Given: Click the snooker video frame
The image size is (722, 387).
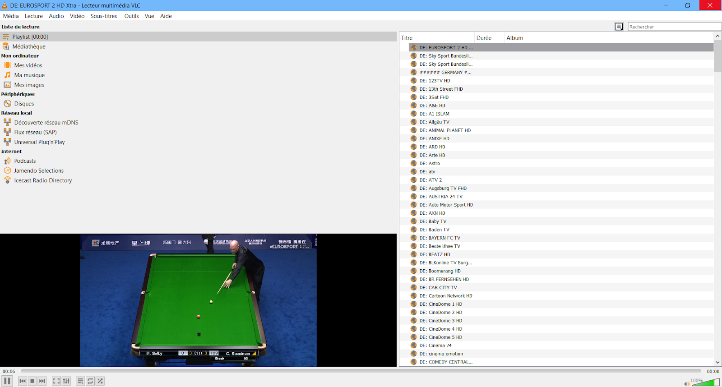Looking at the screenshot, I should click(x=199, y=300).
